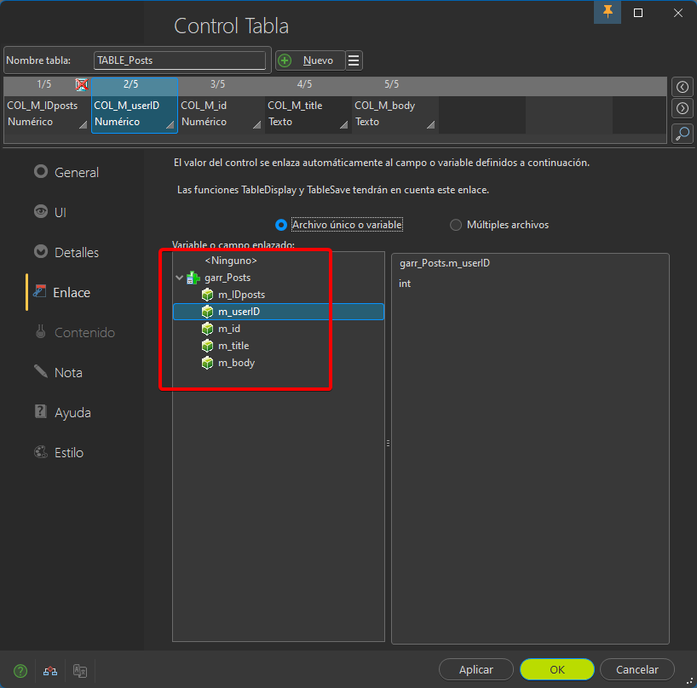Click the Ayuda question icon in sidebar
The image size is (697, 688).
tap(41, 411)
